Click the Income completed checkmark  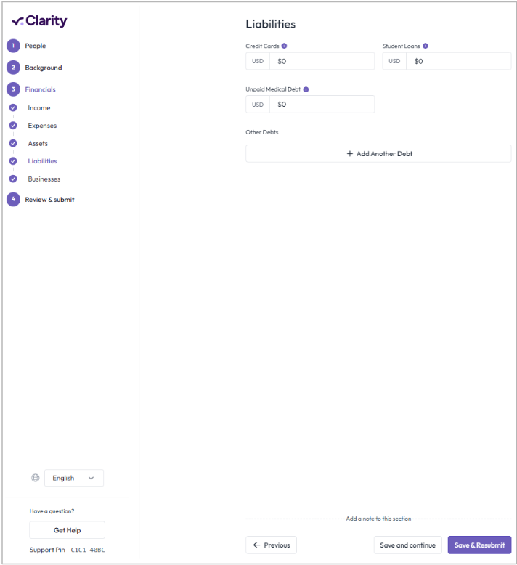(x=13, y=107)
